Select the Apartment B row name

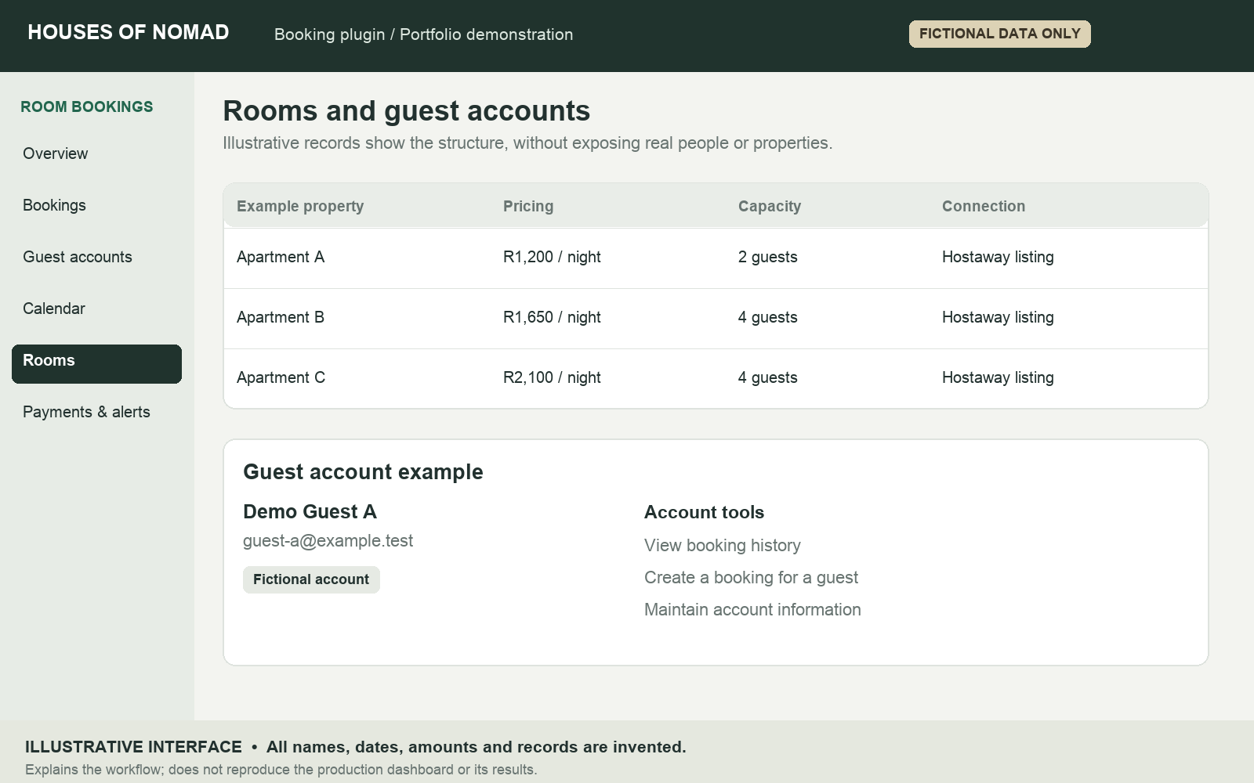pos(281,317)
